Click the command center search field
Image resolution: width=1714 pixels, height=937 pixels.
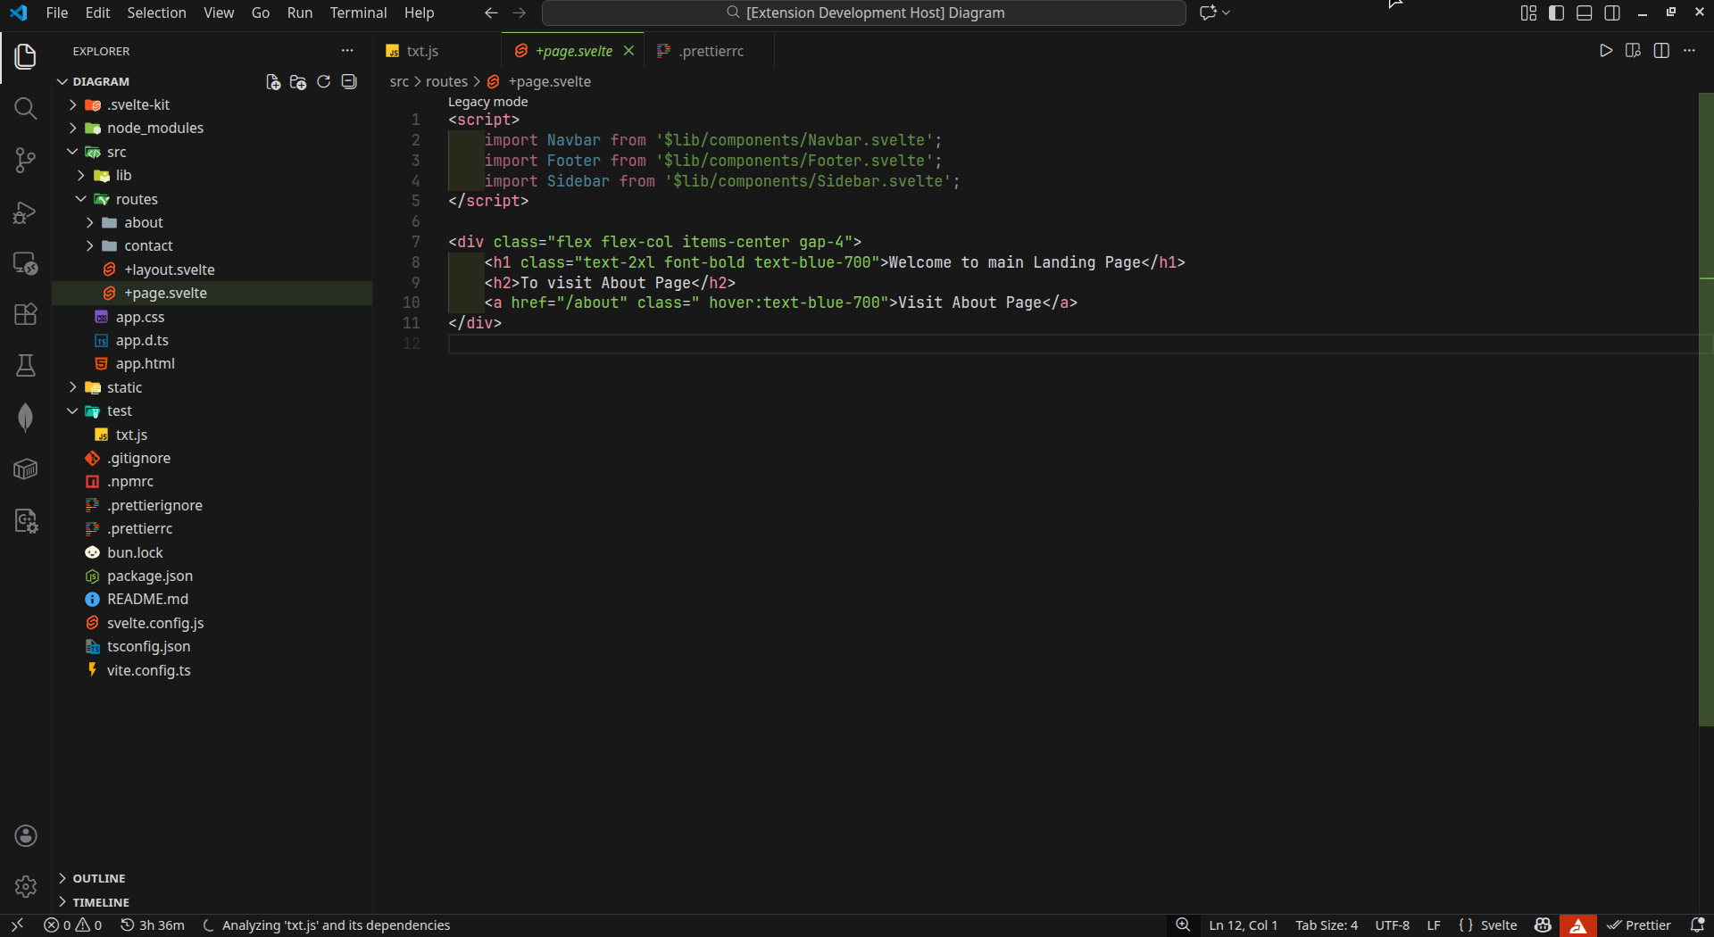coord(864,12)
